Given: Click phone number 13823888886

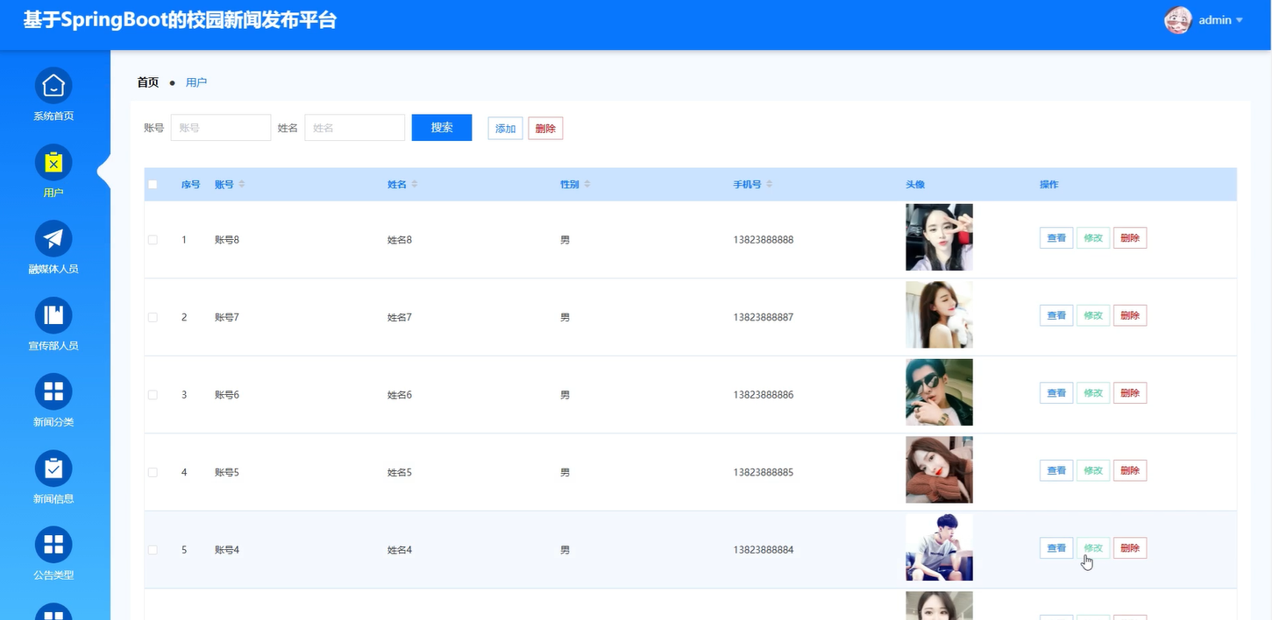Looking at the screenshot, I should point(764,395).
